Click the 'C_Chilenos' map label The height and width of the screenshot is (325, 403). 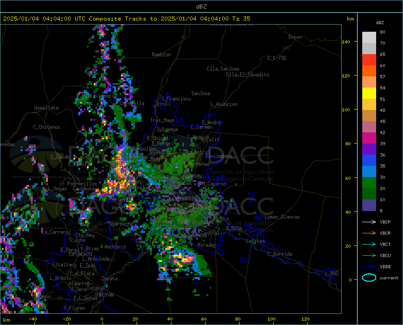(47, 127)
